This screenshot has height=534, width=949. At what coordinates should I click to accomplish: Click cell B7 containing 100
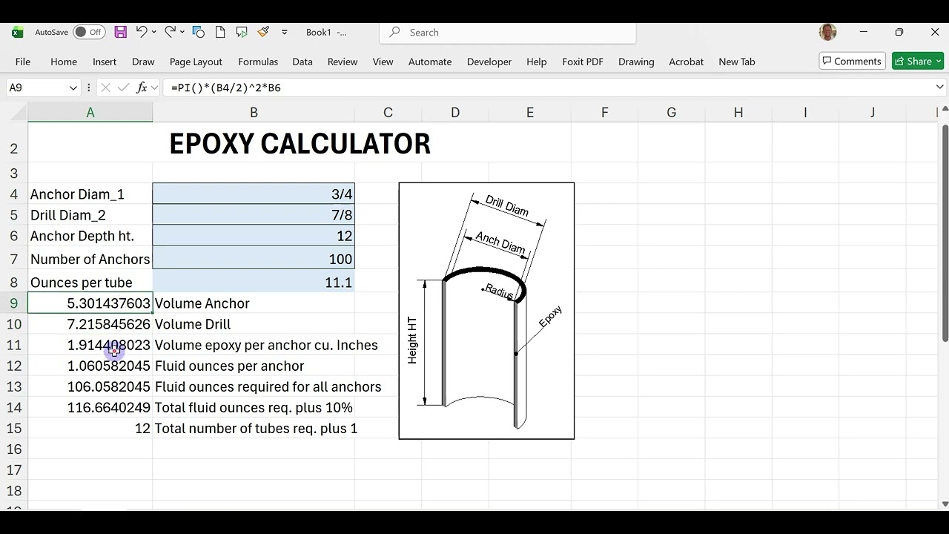pos(254,259)
